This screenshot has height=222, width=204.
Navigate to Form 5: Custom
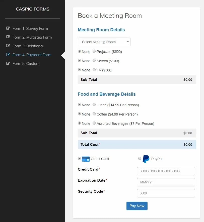26,64
